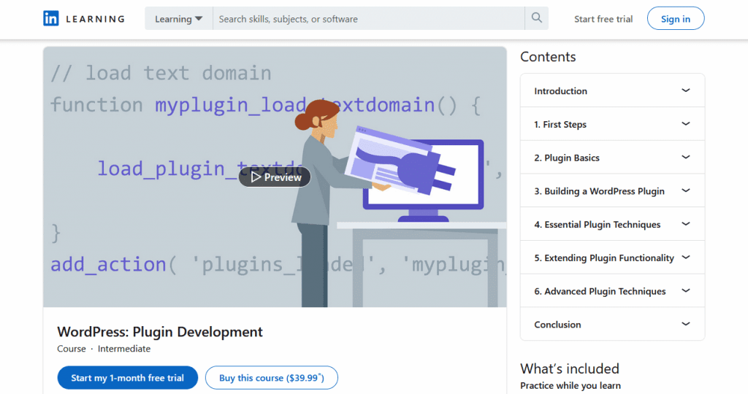Select the Conclusion section title

[x=557, y=325]
